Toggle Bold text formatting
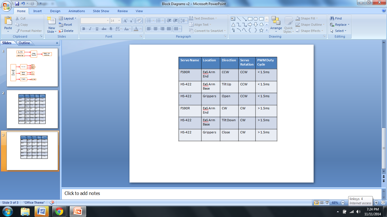 (84, 29)
